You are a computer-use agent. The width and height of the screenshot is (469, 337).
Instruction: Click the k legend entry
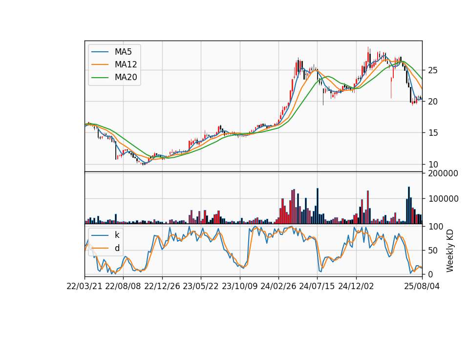tap(106, 235)
